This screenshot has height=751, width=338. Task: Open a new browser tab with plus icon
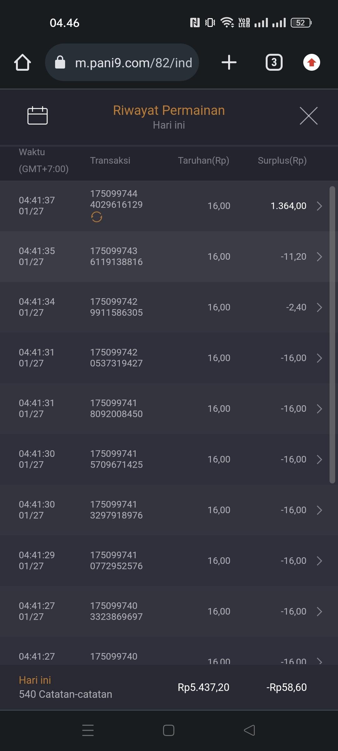tap(229, 62)
